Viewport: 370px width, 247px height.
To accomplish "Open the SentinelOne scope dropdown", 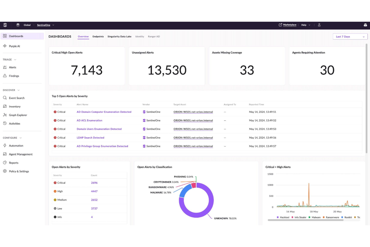I will click(45, 25).
